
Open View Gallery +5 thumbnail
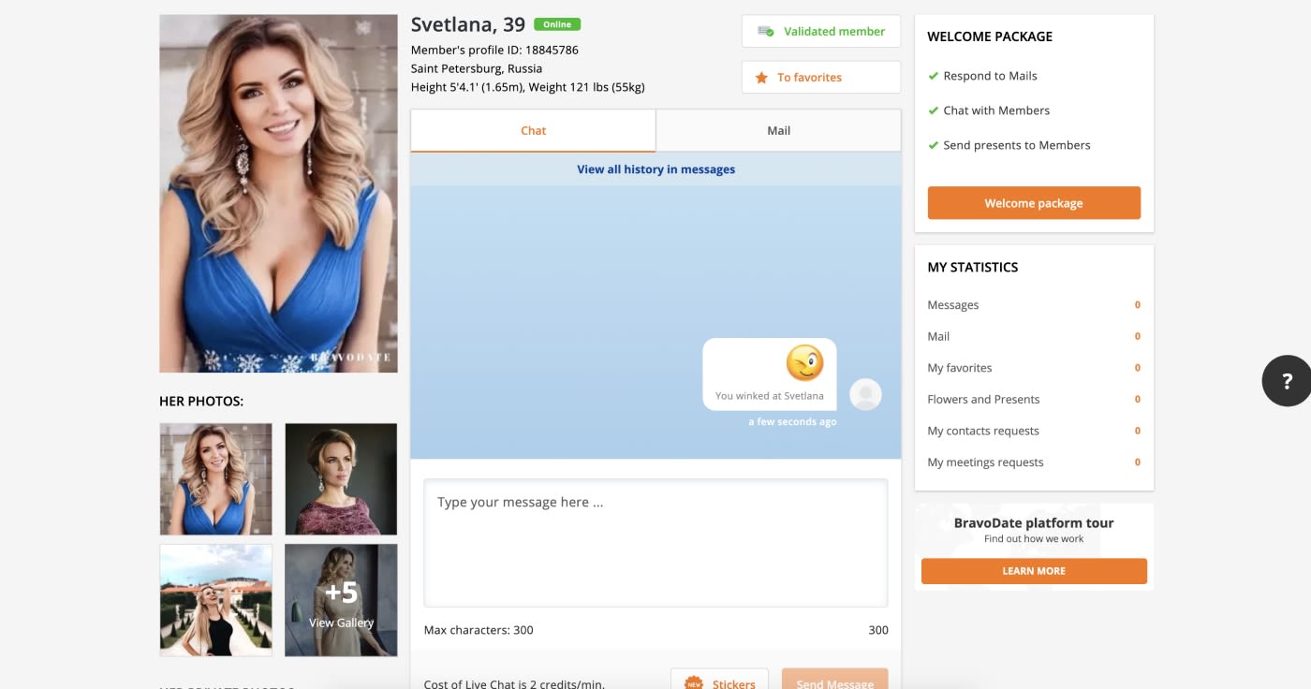pyautogui.click(x=341, y=600)
